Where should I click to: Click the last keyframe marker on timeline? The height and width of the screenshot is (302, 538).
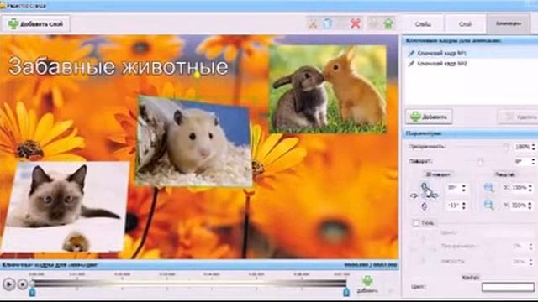346,292
